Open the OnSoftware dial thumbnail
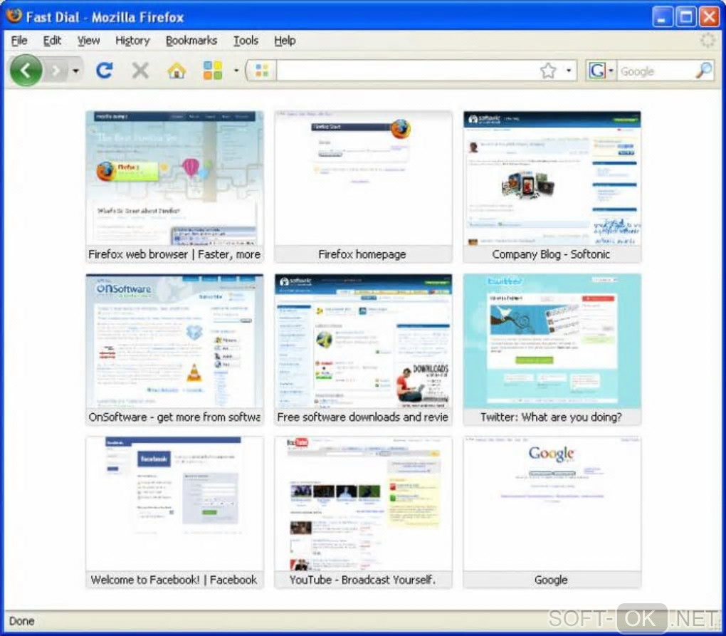The image size is (726, 636). pyautogui.click(x=174, y=341)
